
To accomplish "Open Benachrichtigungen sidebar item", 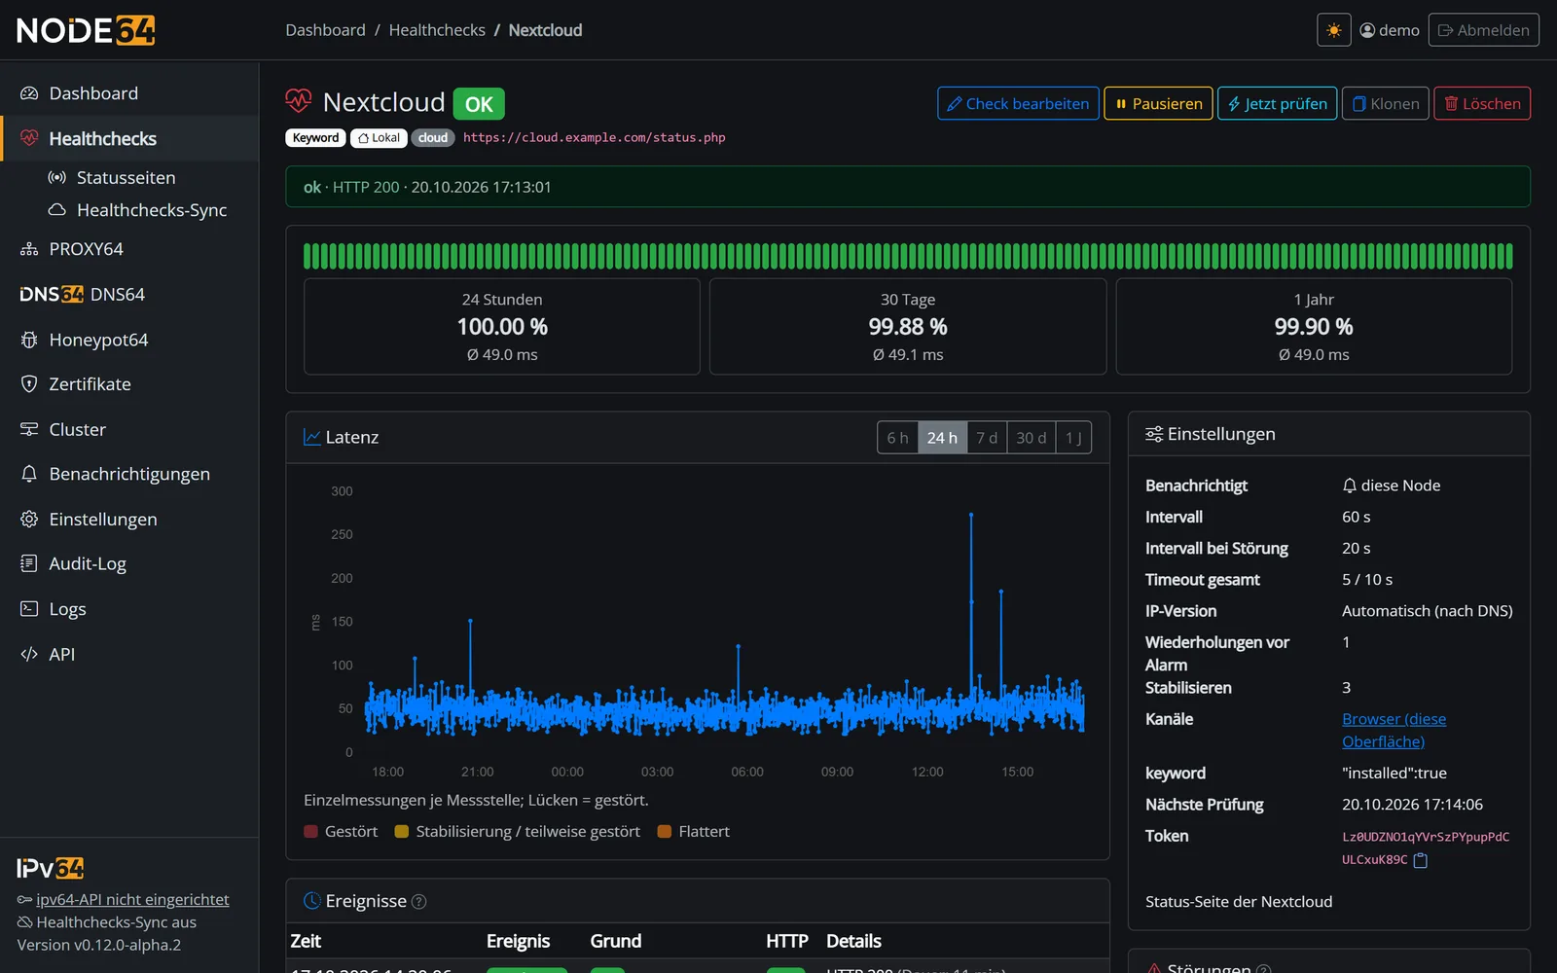I will [129, 474].
